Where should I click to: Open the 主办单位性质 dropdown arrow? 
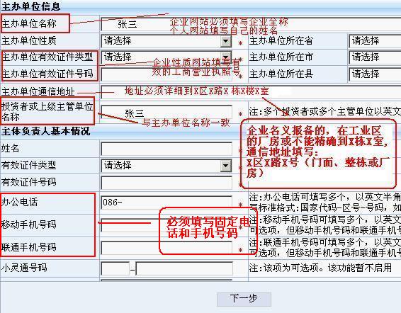click(226, 41)
